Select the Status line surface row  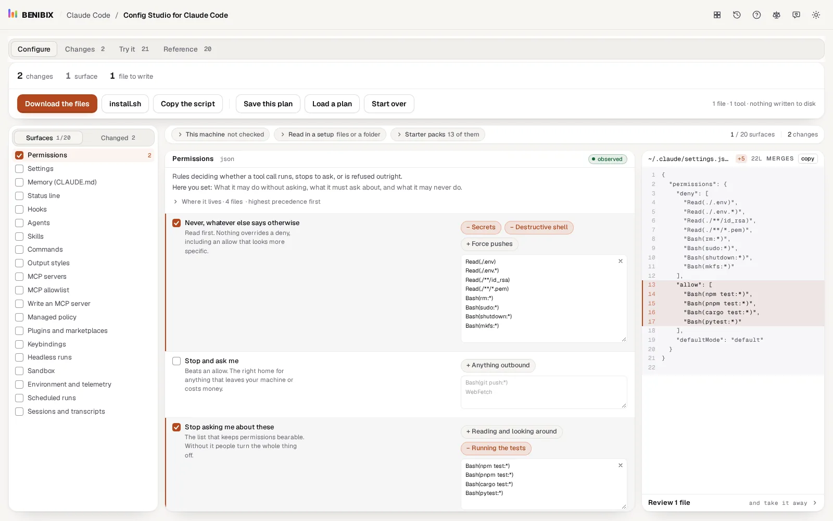[83, 196]
